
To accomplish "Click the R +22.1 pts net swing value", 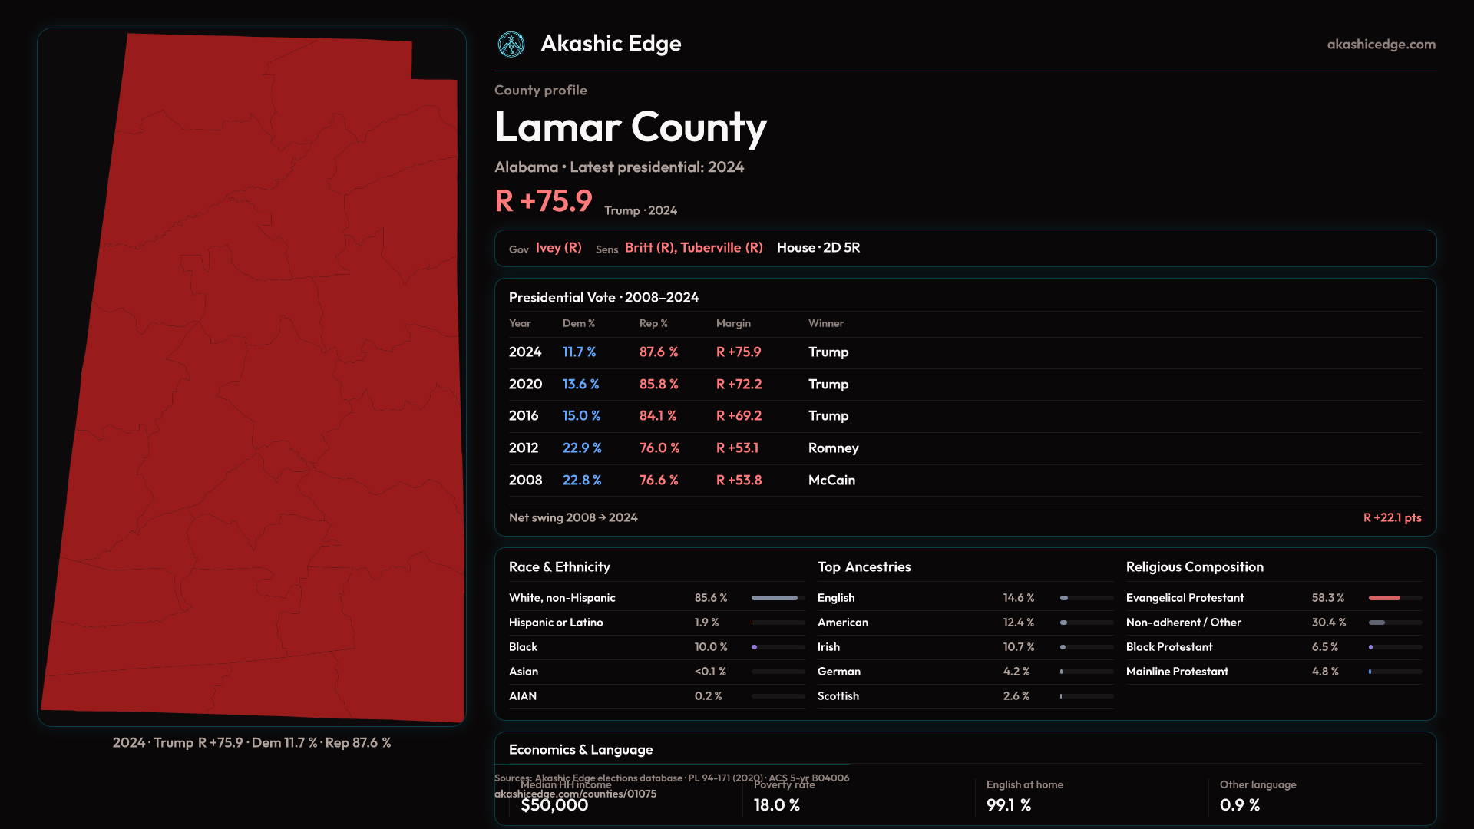I will (1391, 518).
